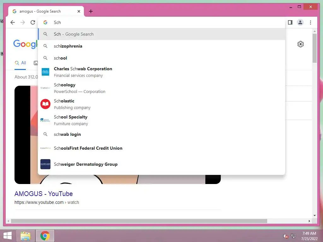Click the horizontal scrollbar thumb
The height and width of the screenshot is (242, 323).
[139, 221]
